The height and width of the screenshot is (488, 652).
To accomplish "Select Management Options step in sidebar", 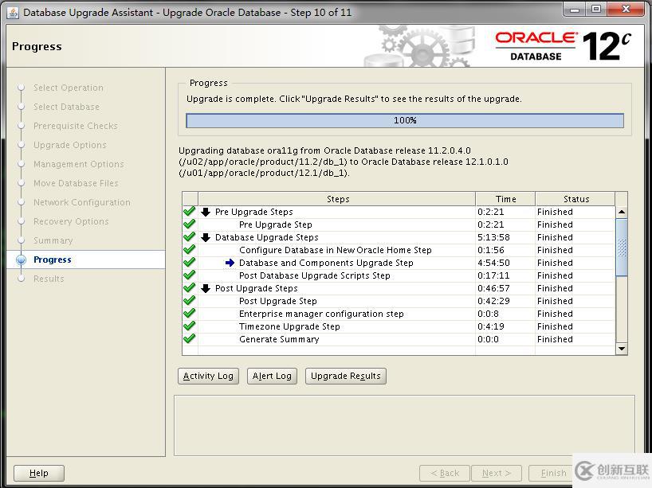I will [x=79, y=164].
